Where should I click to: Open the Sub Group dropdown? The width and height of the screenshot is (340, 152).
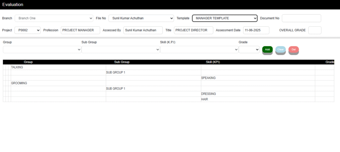(x=121, y=50)
